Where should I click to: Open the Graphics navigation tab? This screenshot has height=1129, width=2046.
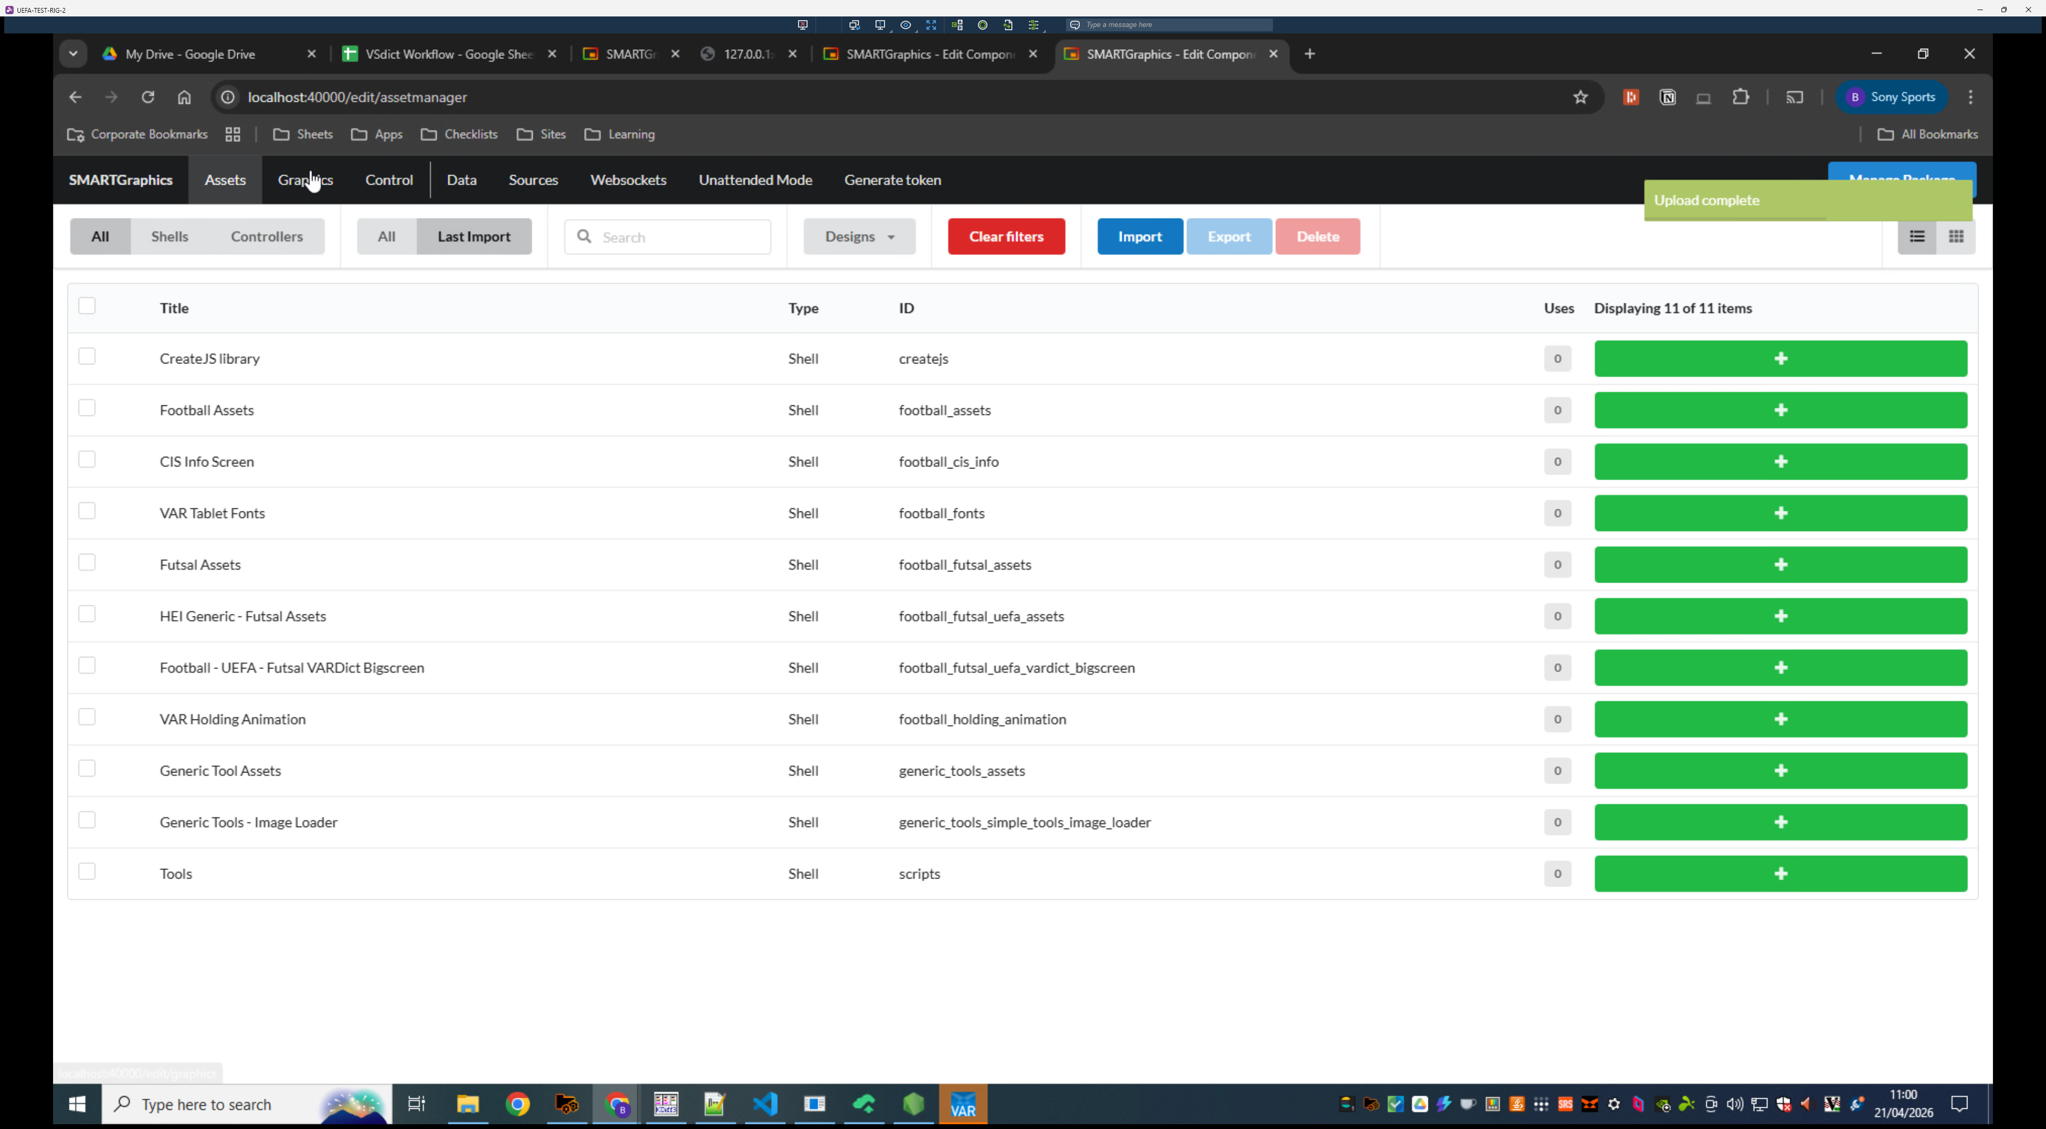coord(305,180)
